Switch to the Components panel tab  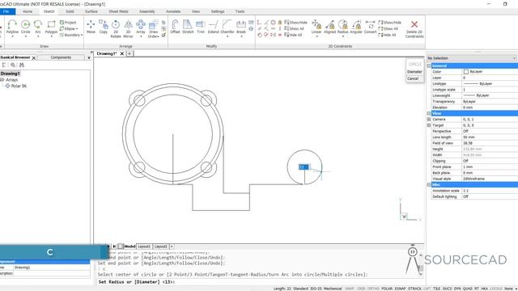pyautogui.click(x=61, y=57)
